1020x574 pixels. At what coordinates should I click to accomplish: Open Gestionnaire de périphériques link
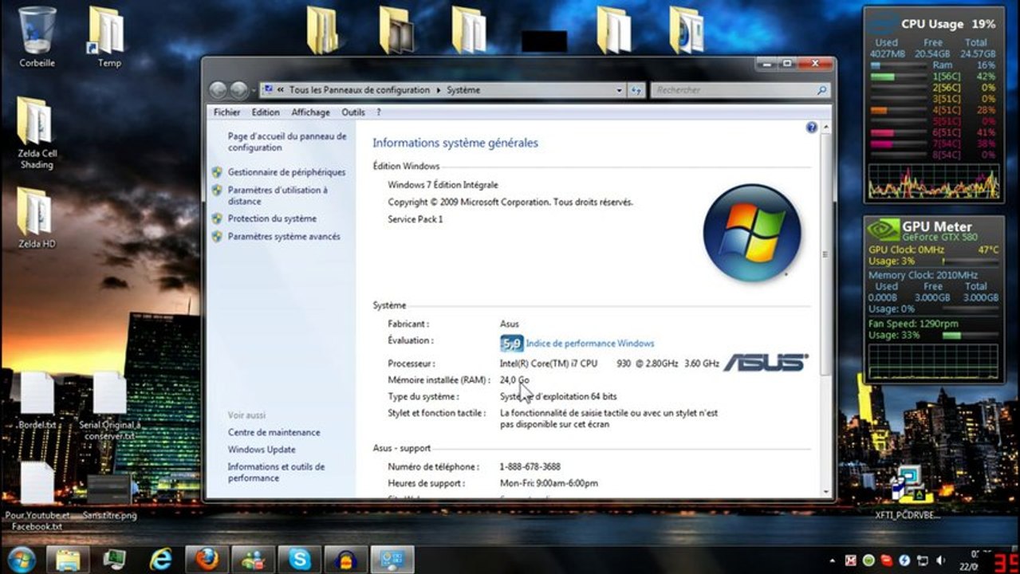286,172
